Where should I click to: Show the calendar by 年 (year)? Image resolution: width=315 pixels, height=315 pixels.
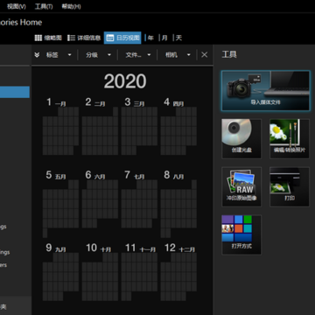pyautogui.click(x=150, y=38)
